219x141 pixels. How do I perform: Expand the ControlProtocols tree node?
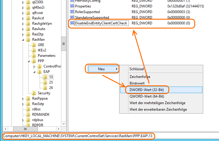[x=34, y=66]
